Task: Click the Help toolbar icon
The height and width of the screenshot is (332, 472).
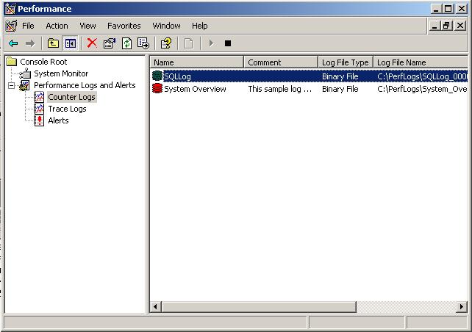Action: [166, 43]
